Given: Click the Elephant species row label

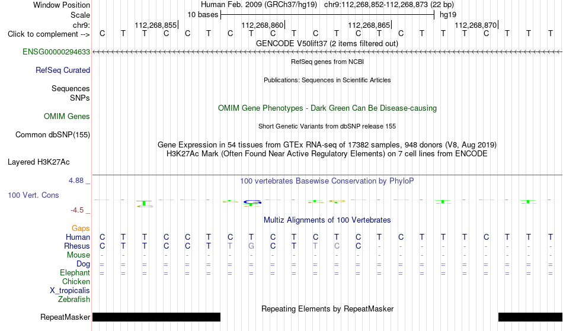Looking at the screenshot, I should (x=75, y=273).
